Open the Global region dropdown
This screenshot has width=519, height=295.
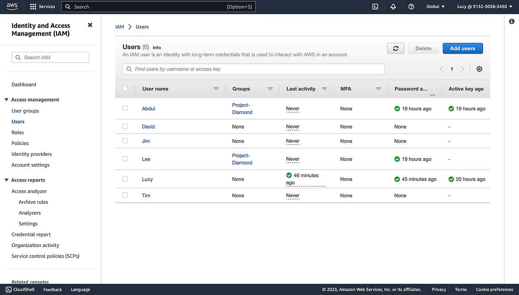(x=436, y=6)
